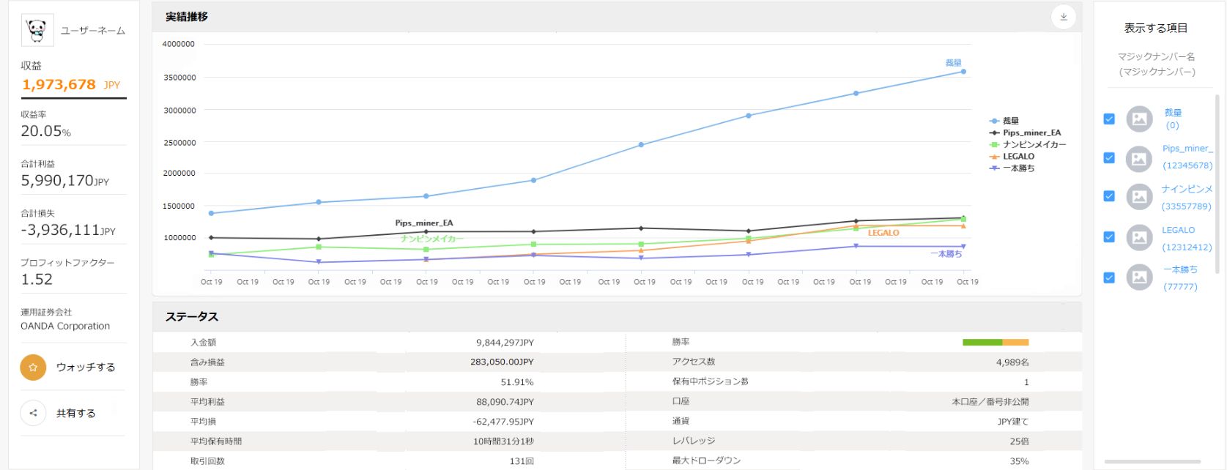Uncheck the 裁量 (0) checkbox

pos(1109,119)
